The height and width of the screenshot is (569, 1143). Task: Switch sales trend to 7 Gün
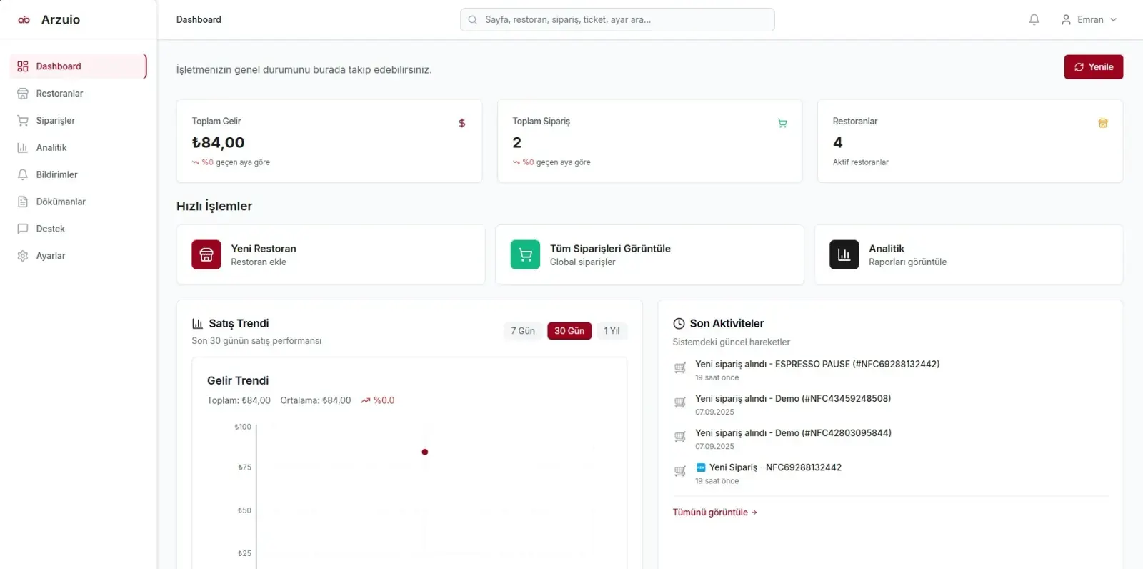[x=523, y=331]
